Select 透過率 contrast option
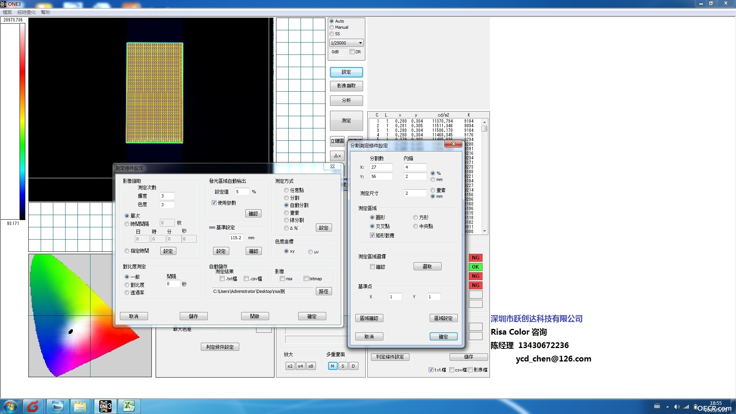 pyautogui.click(x=127, y=292)
